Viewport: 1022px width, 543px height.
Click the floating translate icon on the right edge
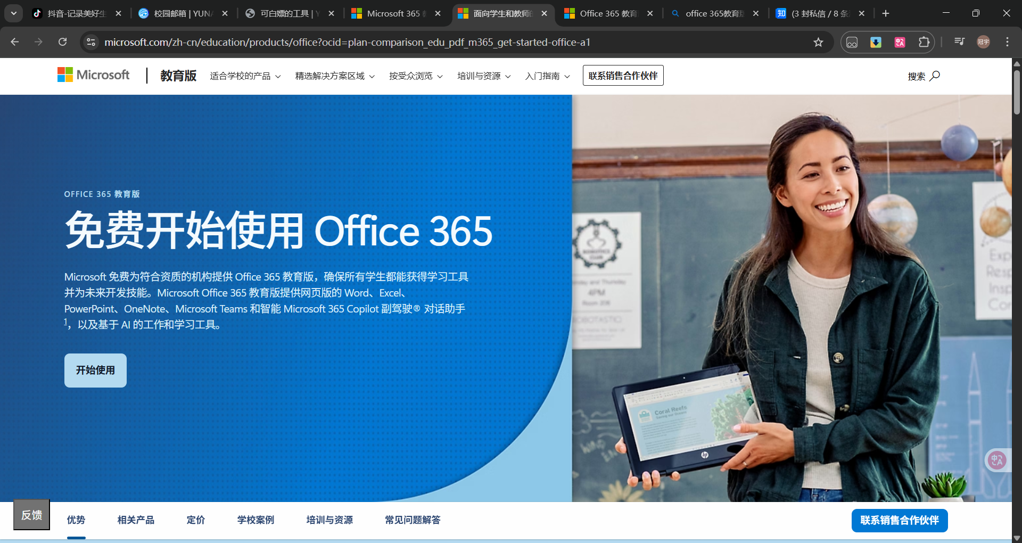click(x=997, y=460)
